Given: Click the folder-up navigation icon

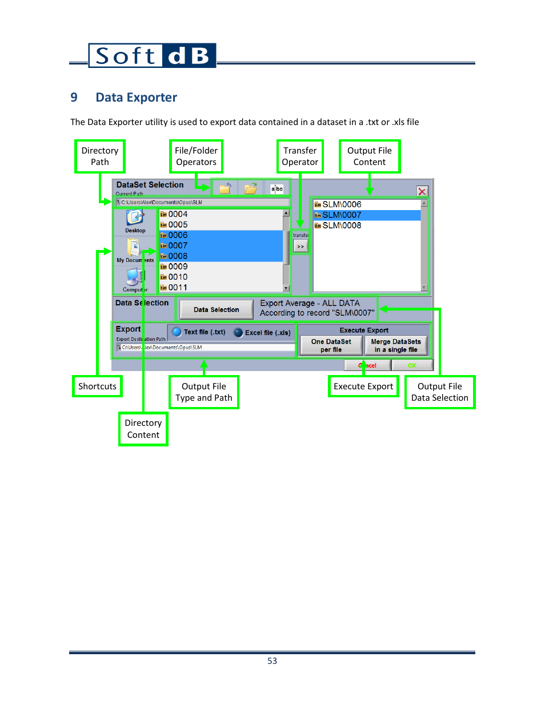Looking at the screenshot, I should (x=225, y=188).
